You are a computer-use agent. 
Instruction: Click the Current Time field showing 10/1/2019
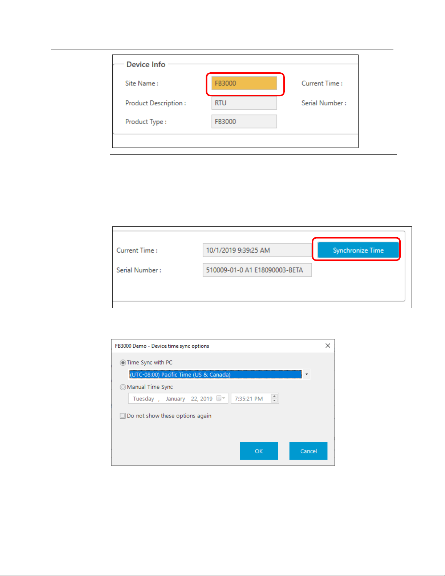pyautogui.click(x=257, y=250)
